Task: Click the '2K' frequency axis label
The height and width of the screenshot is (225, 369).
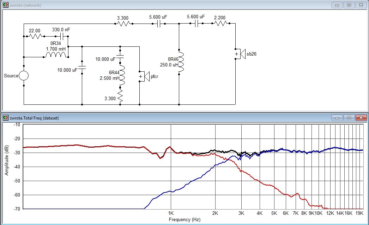Action: pyautogui.click(x=215, y=213)
